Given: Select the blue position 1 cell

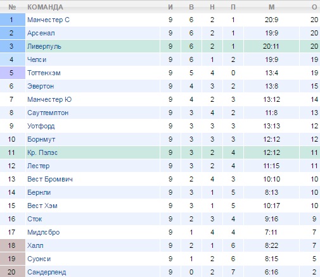Looking at the screenshot, I should coord(13,20).
